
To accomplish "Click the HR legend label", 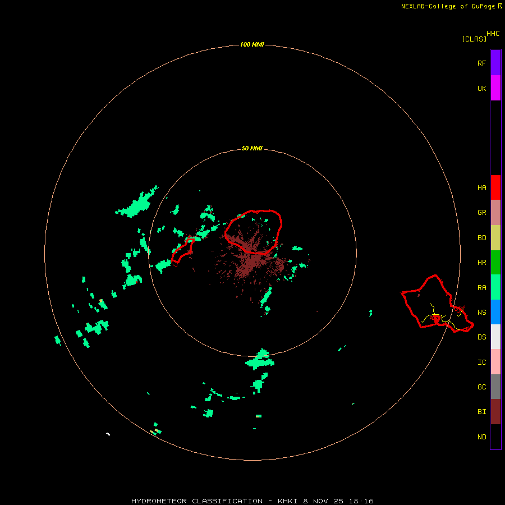I will (x=481, y=263).
